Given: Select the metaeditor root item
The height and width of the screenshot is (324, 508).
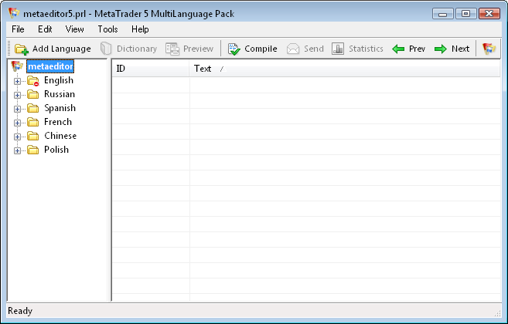Looking at the screenshot, I should point(50,66).
